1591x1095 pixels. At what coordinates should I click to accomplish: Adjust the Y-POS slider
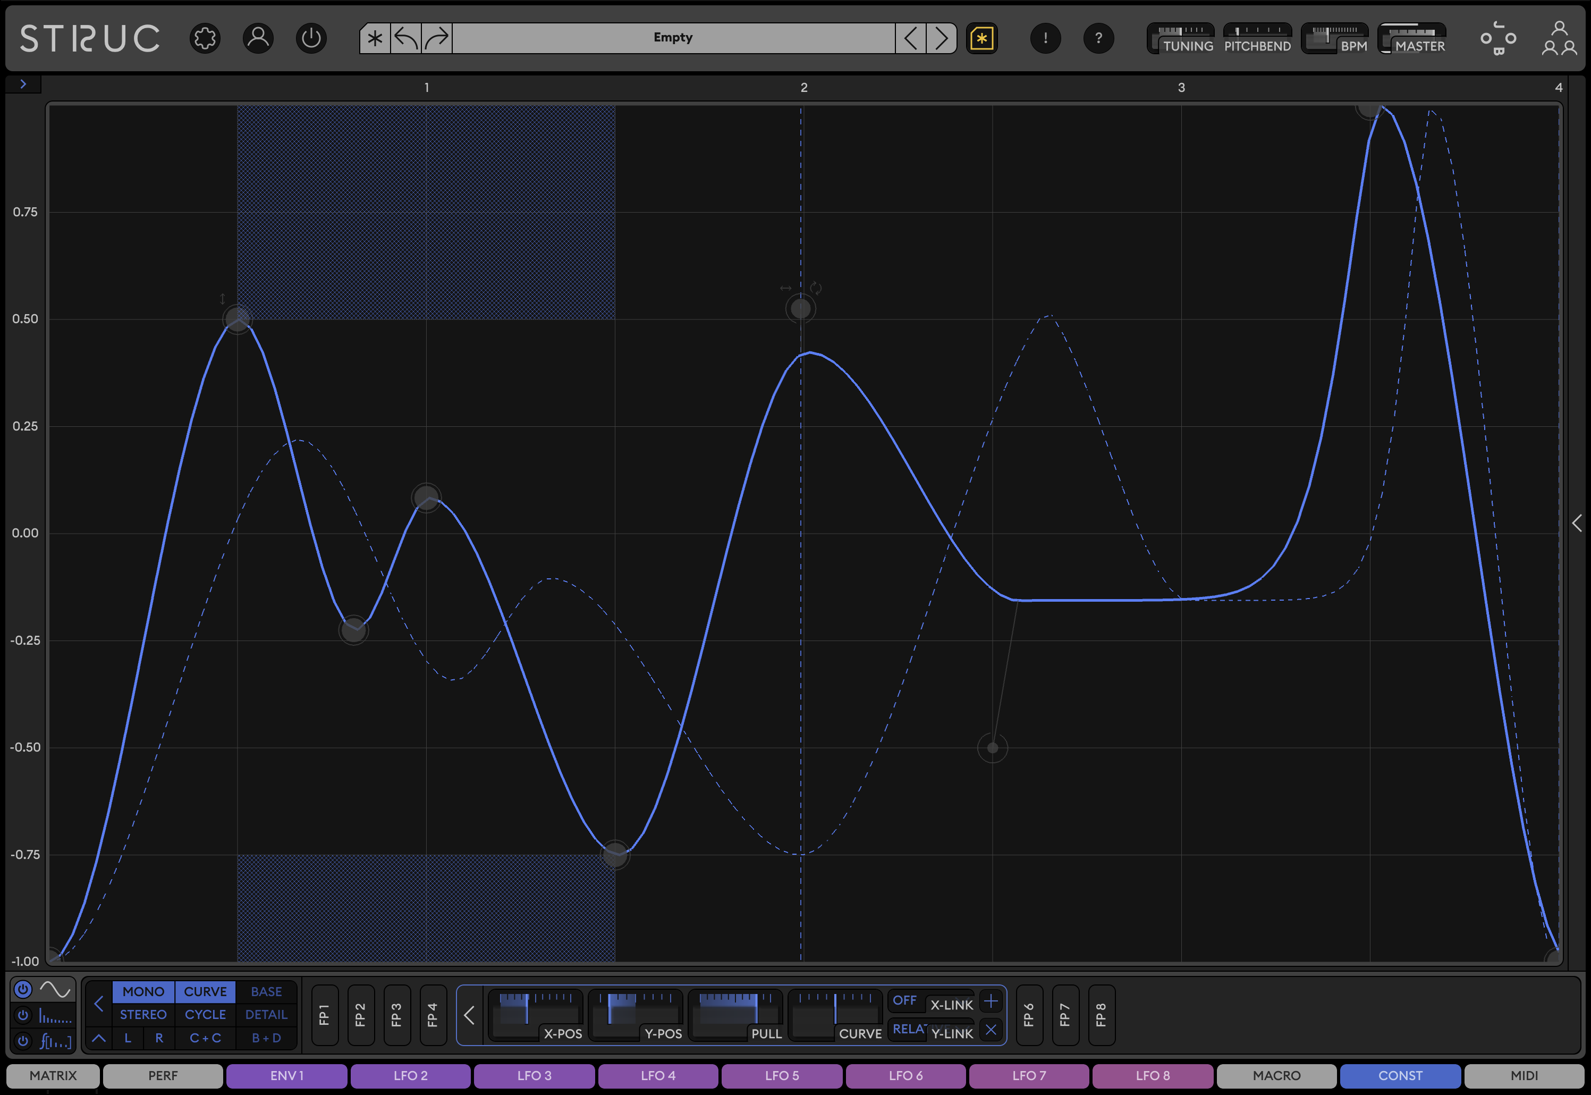(x=636, y=1015)
